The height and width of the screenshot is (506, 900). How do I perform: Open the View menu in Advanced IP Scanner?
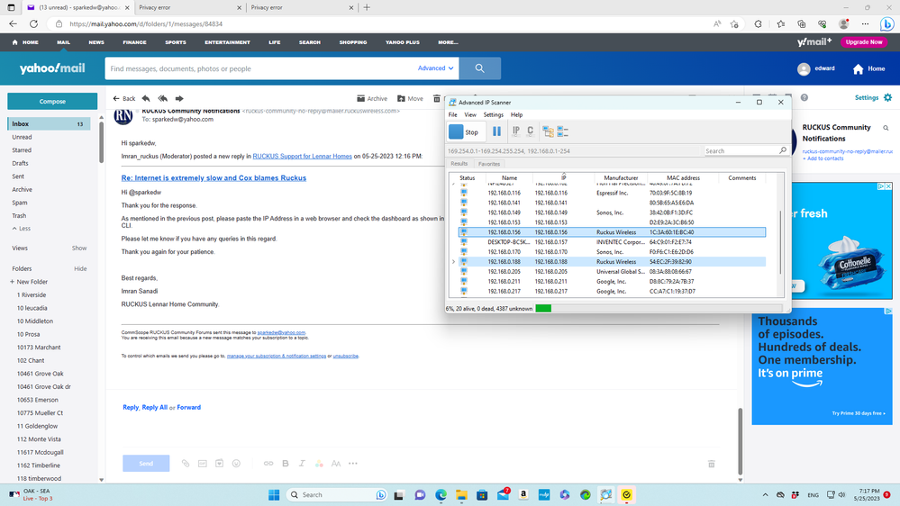470,114
